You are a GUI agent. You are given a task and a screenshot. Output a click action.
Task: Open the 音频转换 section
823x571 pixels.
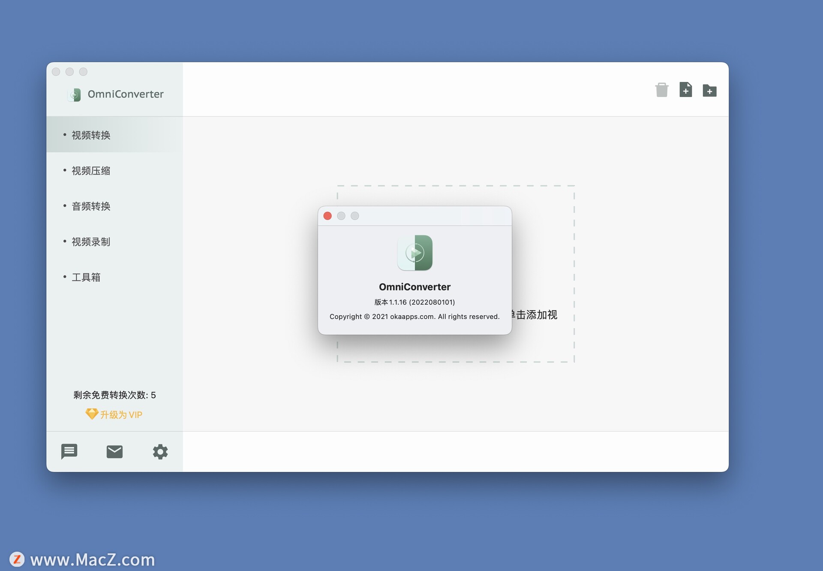coord(114,206)
